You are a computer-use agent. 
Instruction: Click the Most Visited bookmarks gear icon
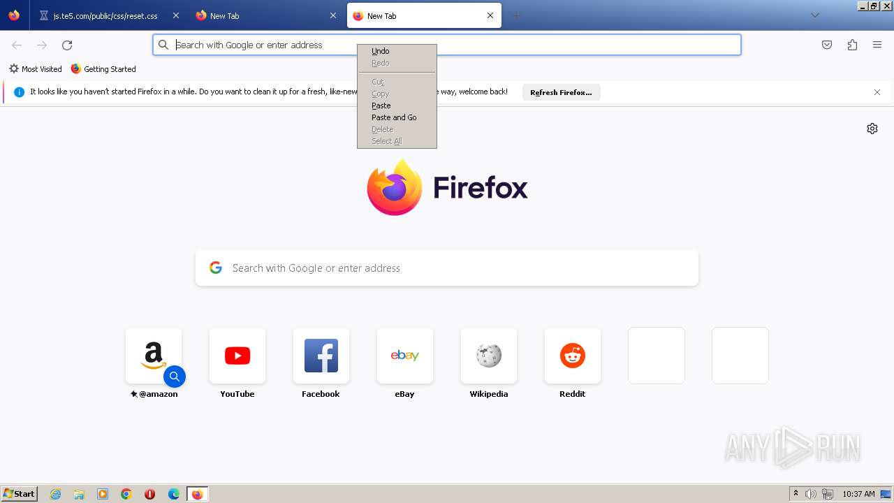(x=14, y=69)
